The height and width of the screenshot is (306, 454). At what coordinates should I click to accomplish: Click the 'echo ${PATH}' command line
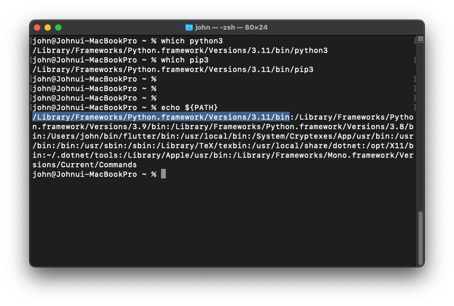[x=125, y=107]
